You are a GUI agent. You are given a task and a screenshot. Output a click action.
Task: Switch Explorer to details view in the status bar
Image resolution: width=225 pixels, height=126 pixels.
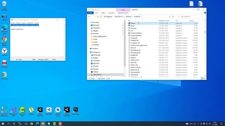pyautogui.click(x=202, y=78)
